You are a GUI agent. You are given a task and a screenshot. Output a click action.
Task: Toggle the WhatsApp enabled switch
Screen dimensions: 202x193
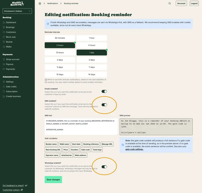pyautogui.click(x=104, y=167)
